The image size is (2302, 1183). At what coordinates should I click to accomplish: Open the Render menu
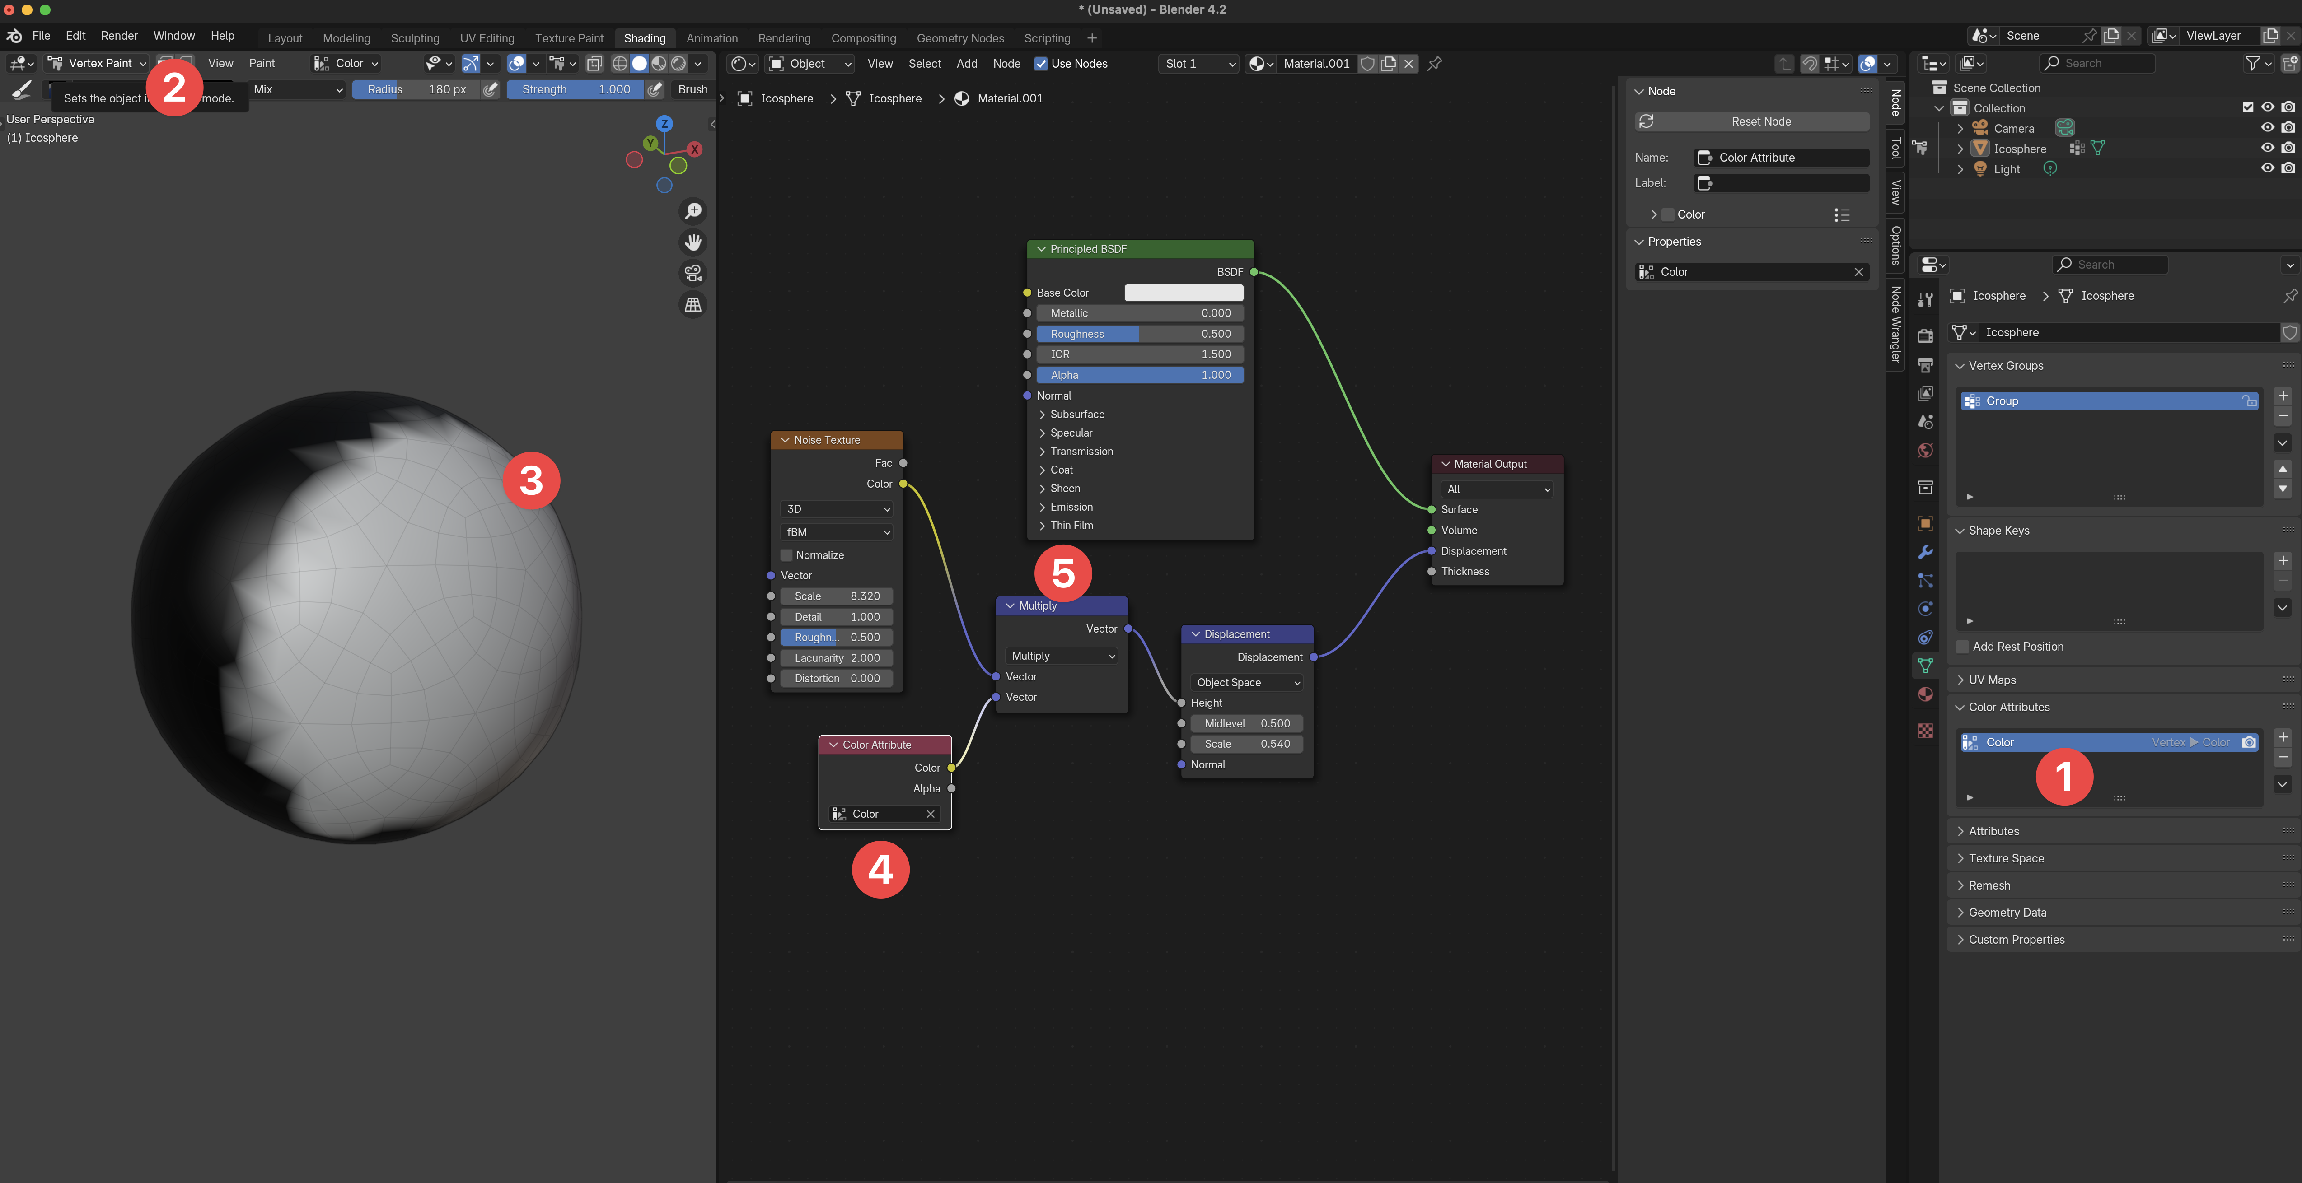119,36
